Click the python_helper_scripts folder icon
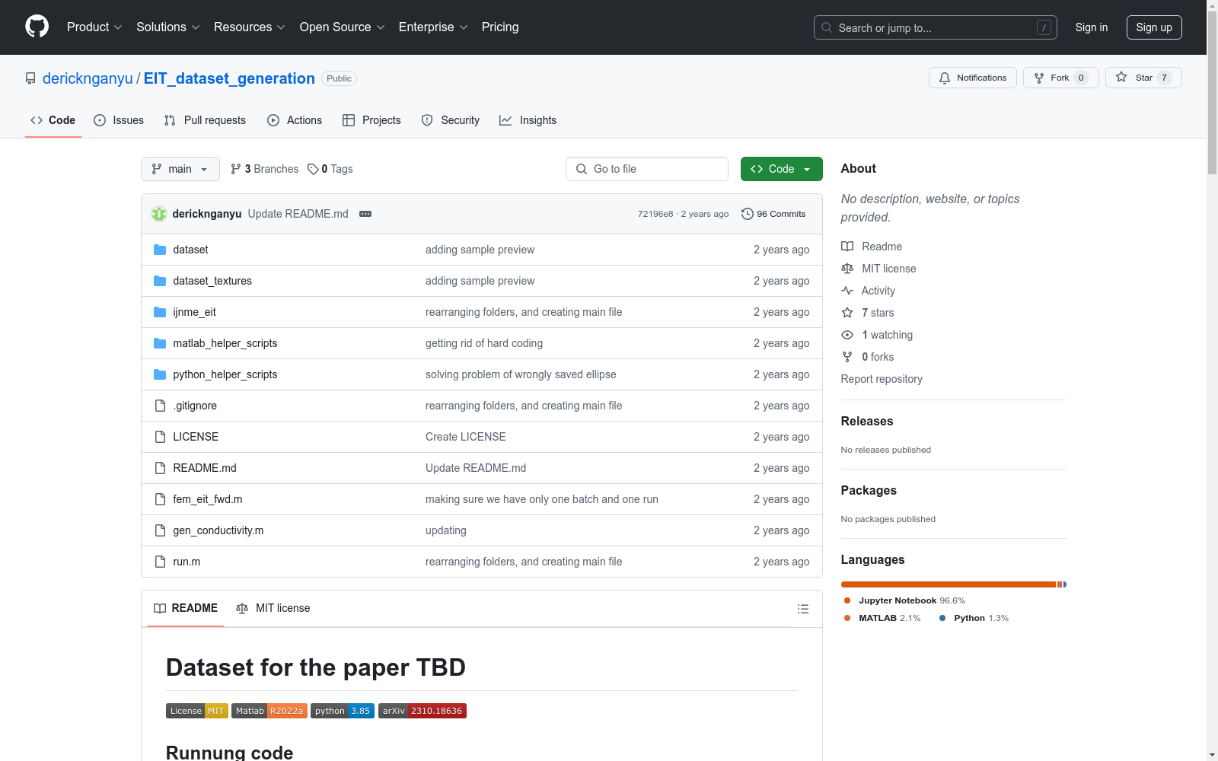1218x761 pixels. pos(160,374)
